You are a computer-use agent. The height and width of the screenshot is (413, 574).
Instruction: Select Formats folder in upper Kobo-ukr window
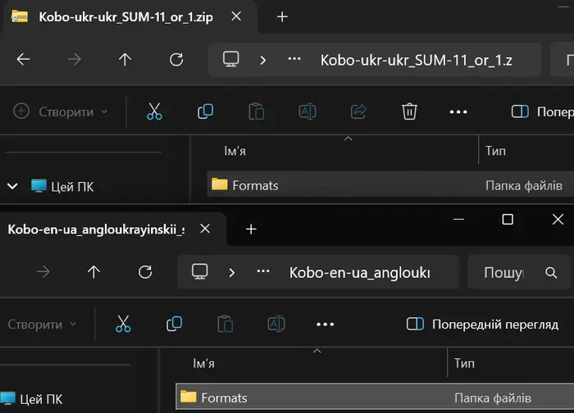click(x=390, y=185)
